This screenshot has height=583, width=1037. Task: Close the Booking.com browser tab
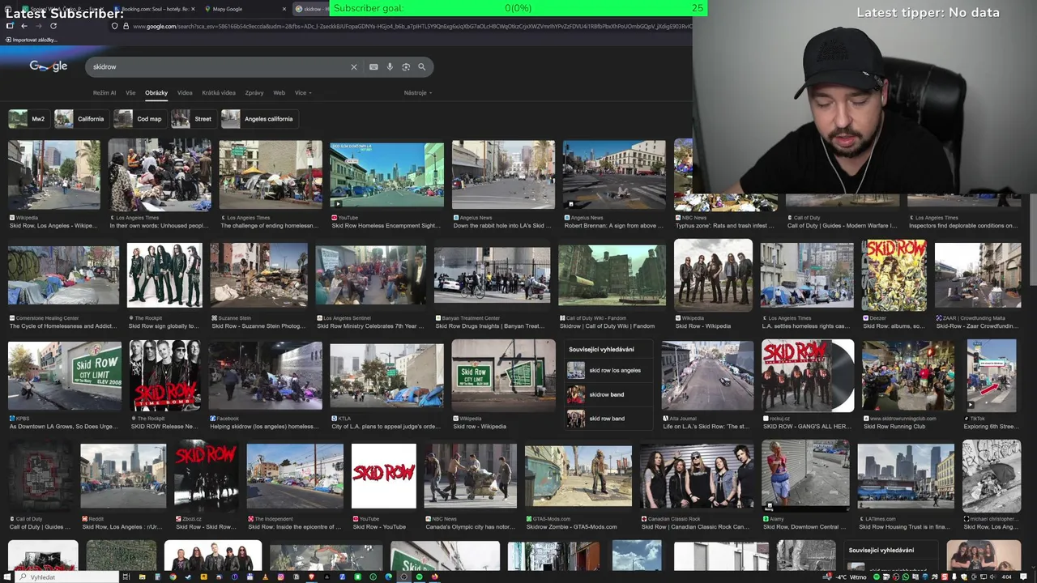point(193,9)
